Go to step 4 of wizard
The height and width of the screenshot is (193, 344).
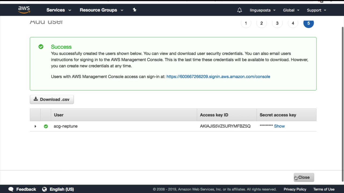point(293,23)
